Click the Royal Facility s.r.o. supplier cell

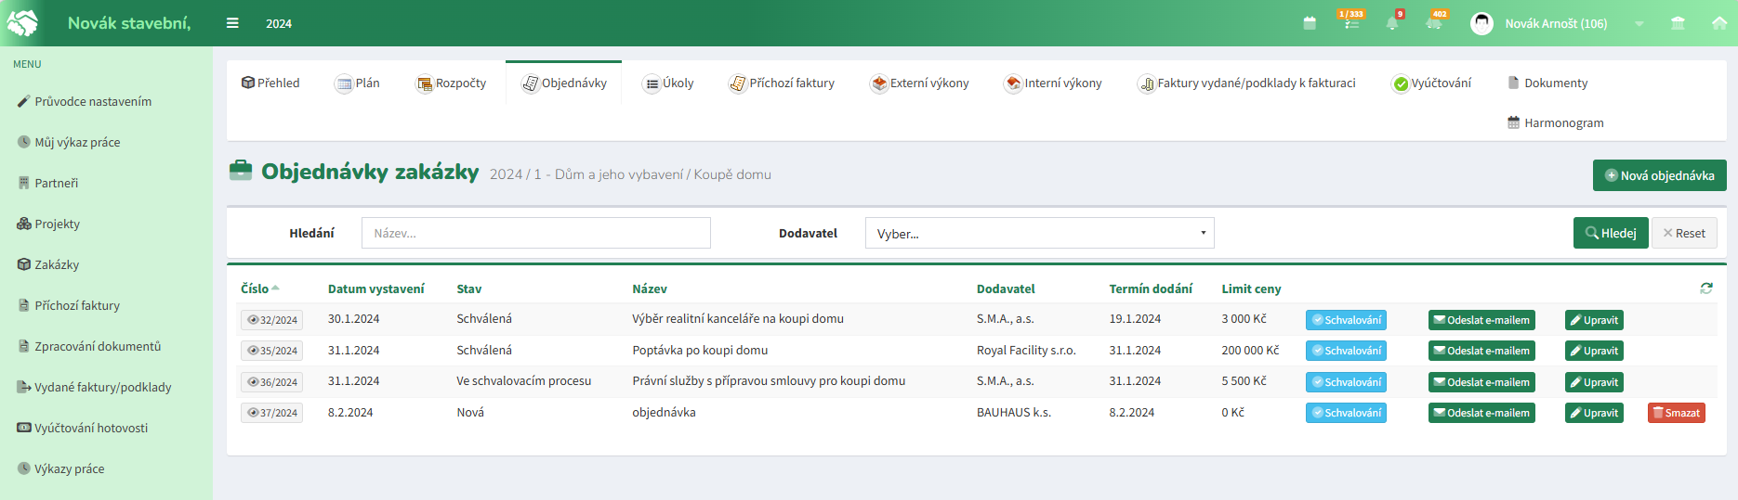[x=1026, y=350]
